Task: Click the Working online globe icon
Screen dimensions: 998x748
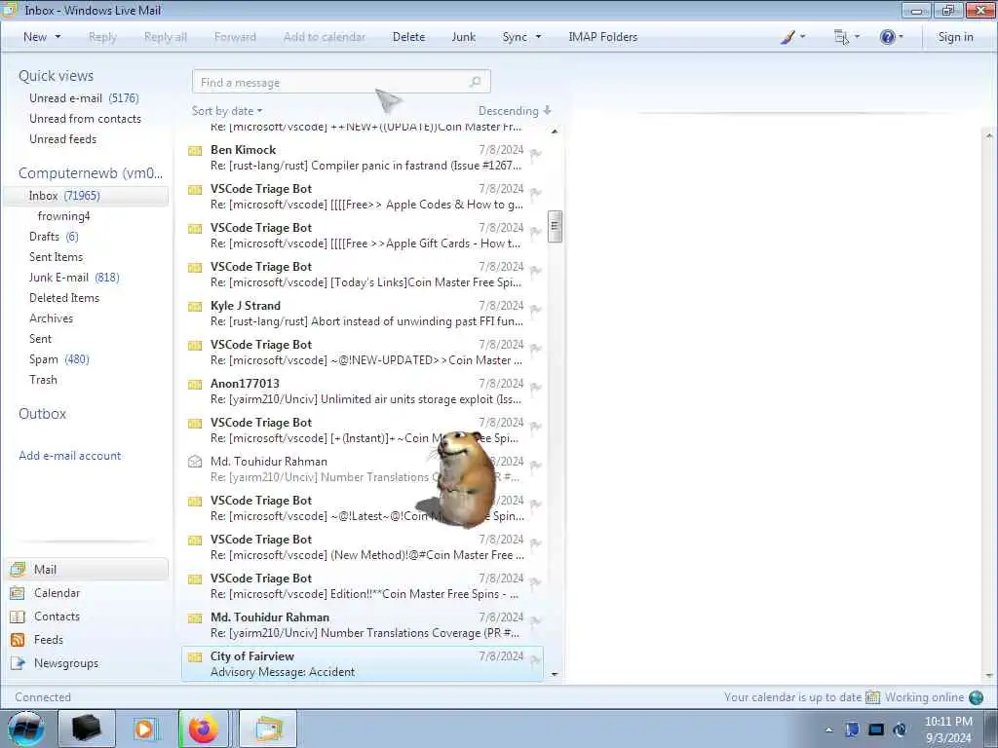Action: tap(976, 697)
